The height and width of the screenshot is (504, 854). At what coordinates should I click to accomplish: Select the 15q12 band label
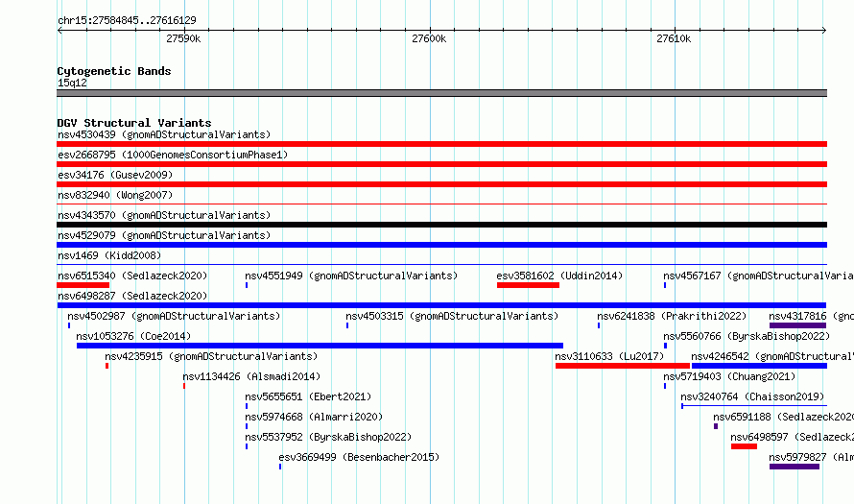click(72, 83)
